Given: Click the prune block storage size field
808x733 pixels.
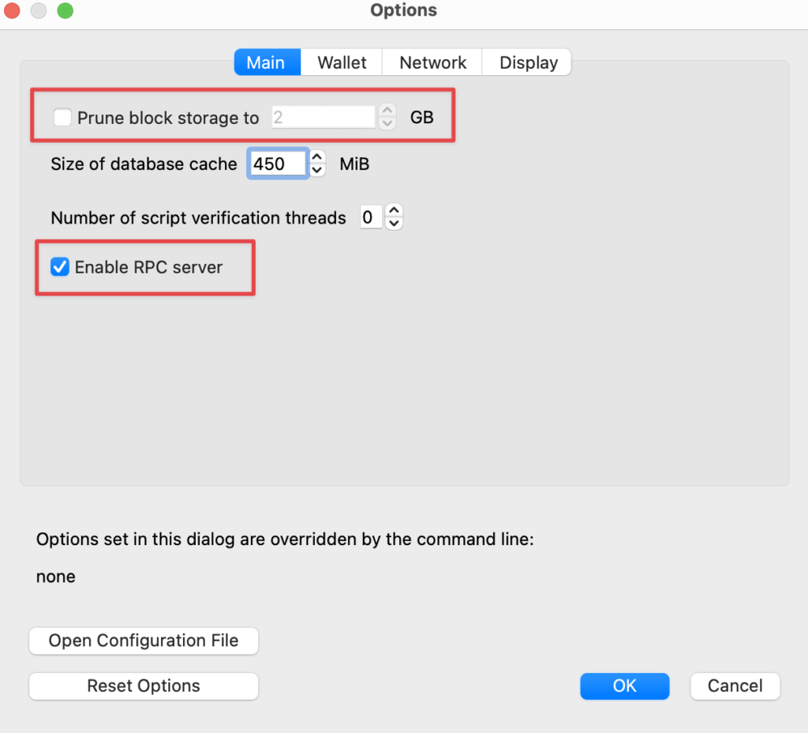Looking at the screenshot, I should [x=322, y=118].
